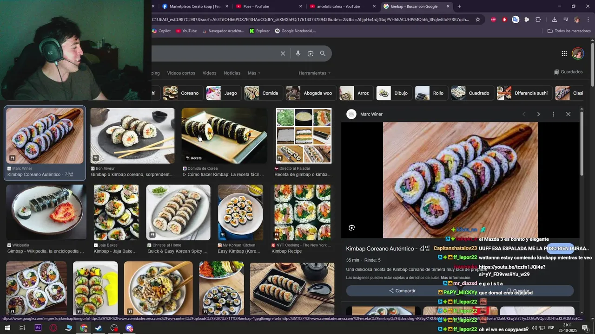Open the Bon Viveur gimbap image result
The height and width of the screenshot is (334, 595).
click(x=132, y=136)
